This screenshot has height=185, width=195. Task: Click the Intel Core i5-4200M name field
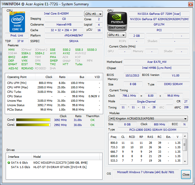56,14
